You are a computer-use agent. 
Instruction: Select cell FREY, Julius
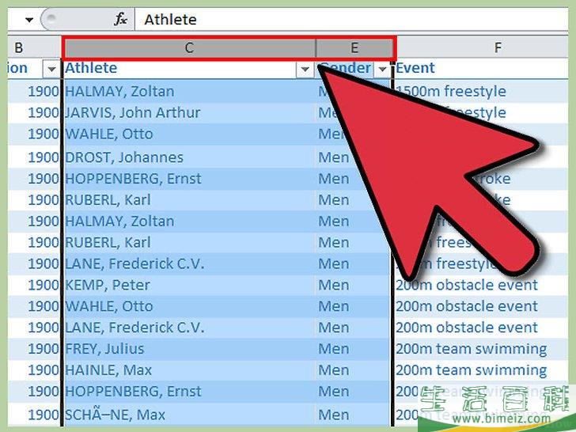pyautogui.click(x=189, y=349)
